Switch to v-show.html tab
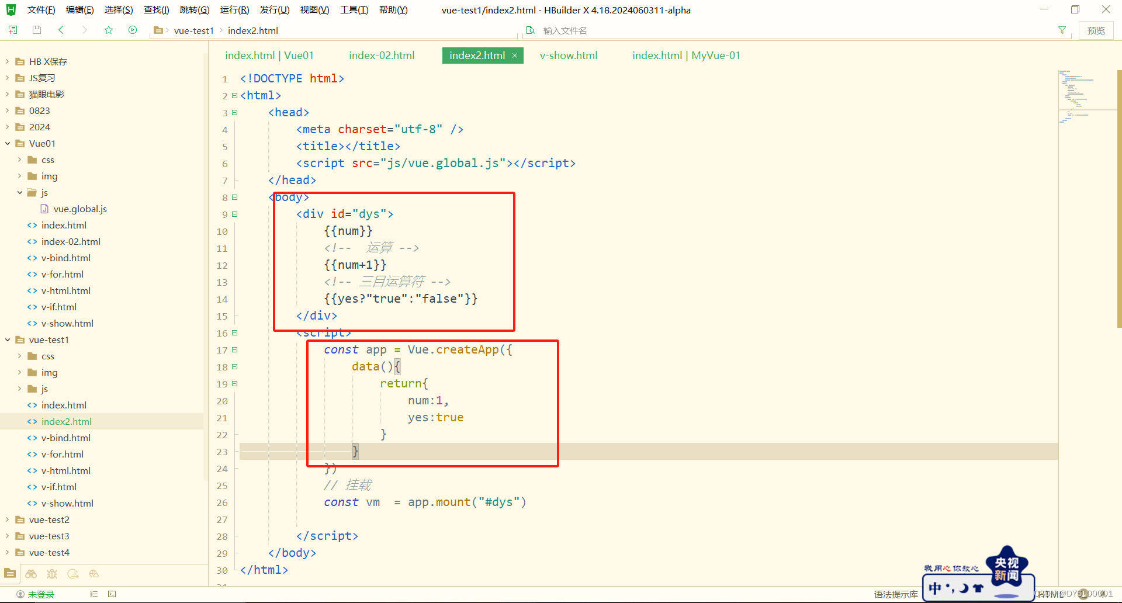Screen dimensions: 1122x603 569,56
